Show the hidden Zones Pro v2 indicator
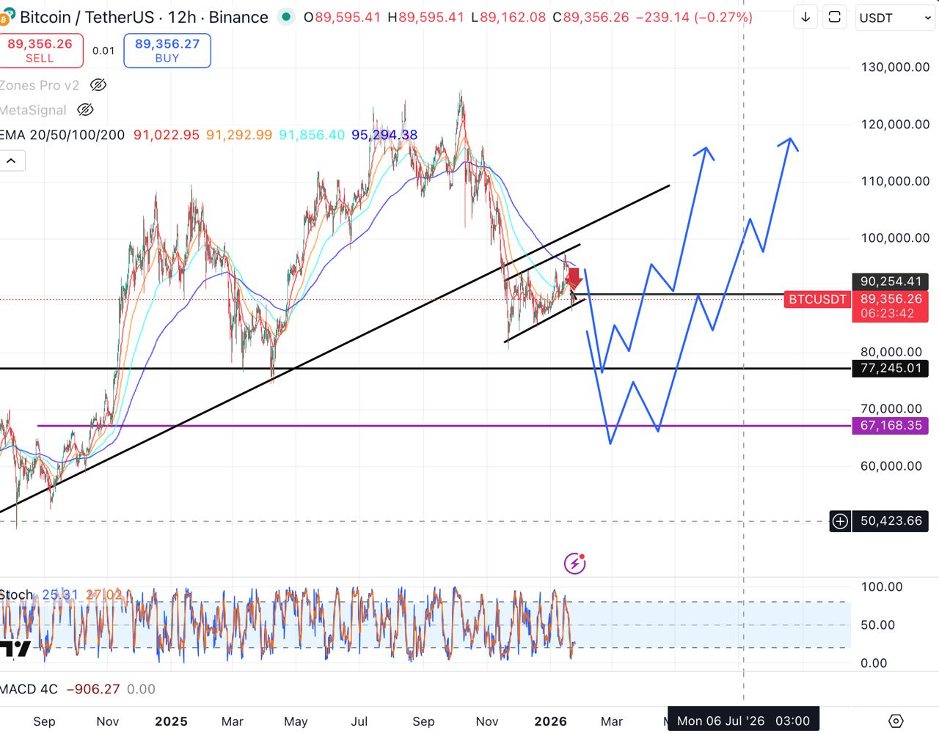939x733 pixels. click(98, 85)
